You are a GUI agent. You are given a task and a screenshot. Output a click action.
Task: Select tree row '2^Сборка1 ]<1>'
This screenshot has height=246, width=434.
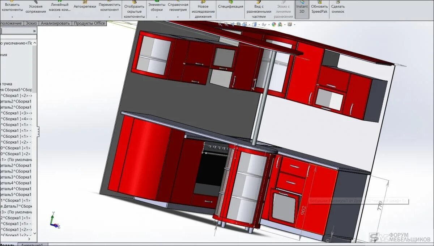click(16, 218)
